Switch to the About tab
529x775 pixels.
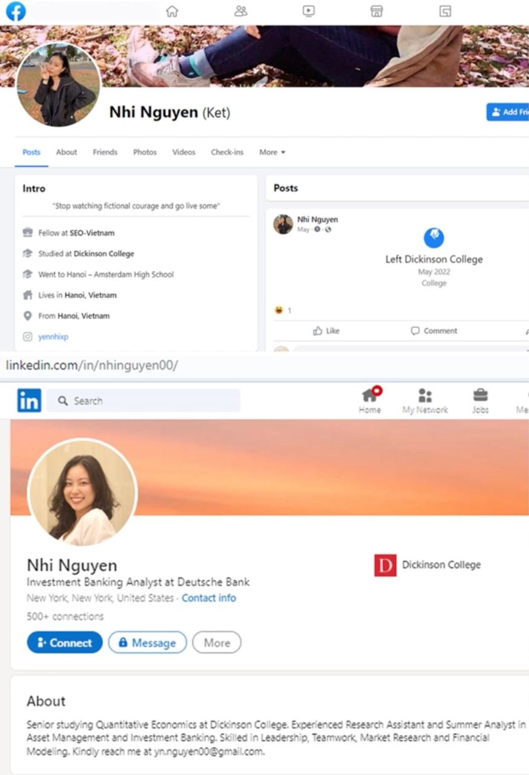click(67, 152)
